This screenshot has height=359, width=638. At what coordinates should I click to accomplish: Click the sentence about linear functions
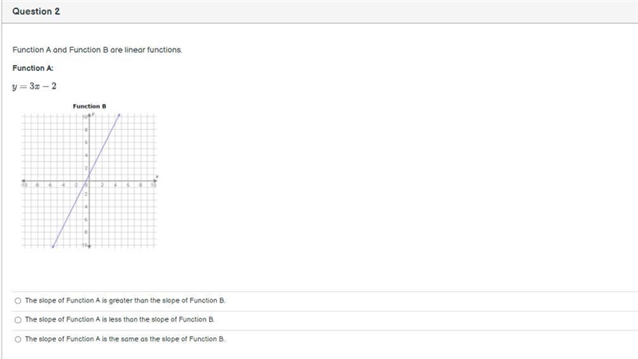click(97, 50)
